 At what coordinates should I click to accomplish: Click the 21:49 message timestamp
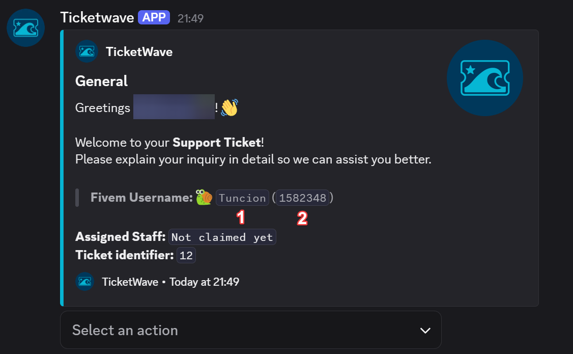tap(190, 18)
